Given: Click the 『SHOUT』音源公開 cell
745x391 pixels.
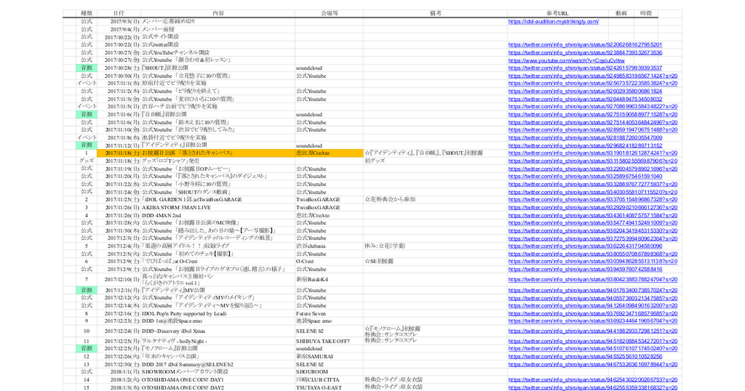Looking at the screenshot, I should click(218, 68).
